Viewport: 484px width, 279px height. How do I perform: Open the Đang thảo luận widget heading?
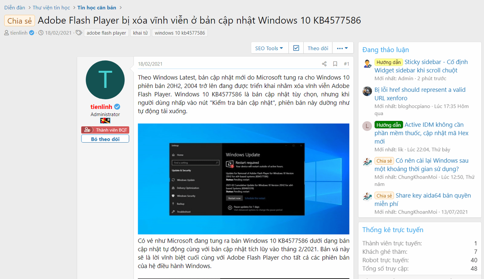(385, 50)
